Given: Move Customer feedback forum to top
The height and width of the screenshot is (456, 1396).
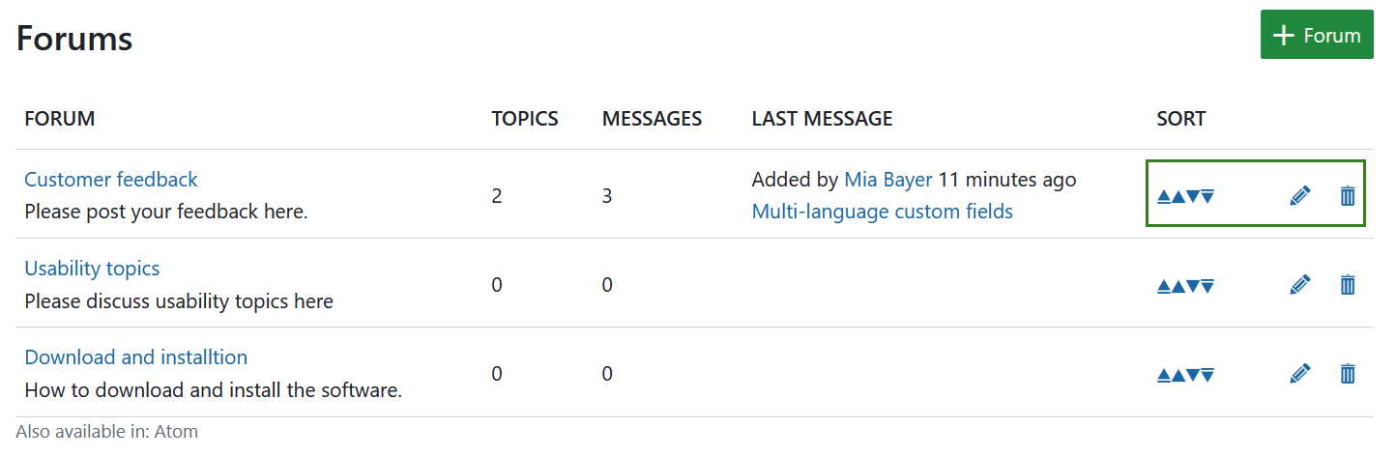Looking at the screenshot, I should (1164, 197).
